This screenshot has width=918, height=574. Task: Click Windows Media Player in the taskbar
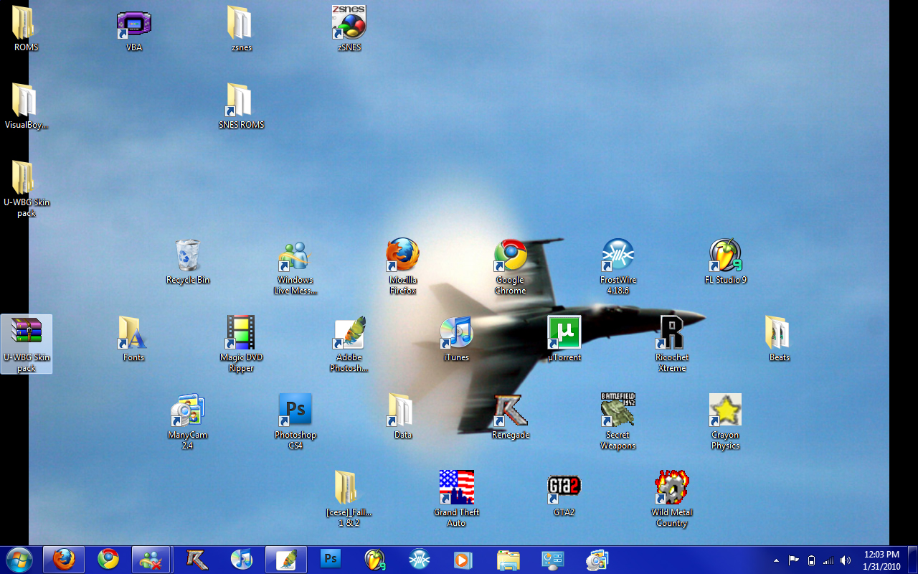coord(463,559)
